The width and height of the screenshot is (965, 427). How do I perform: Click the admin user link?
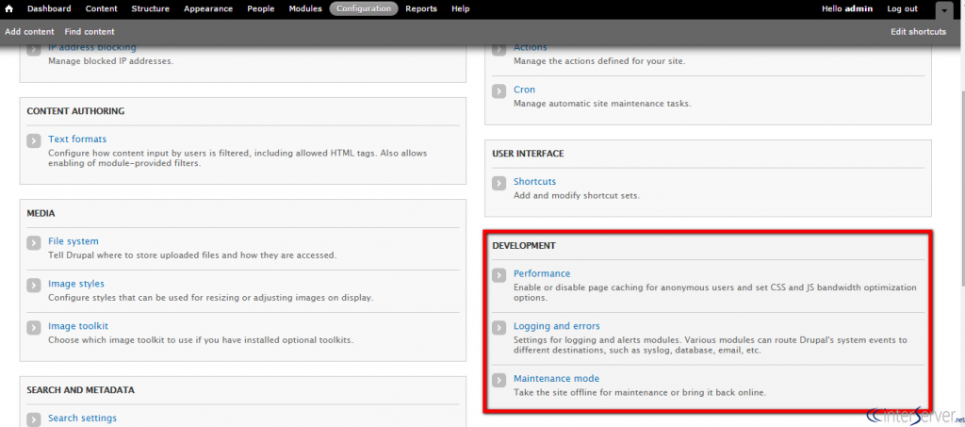(859, 8)
